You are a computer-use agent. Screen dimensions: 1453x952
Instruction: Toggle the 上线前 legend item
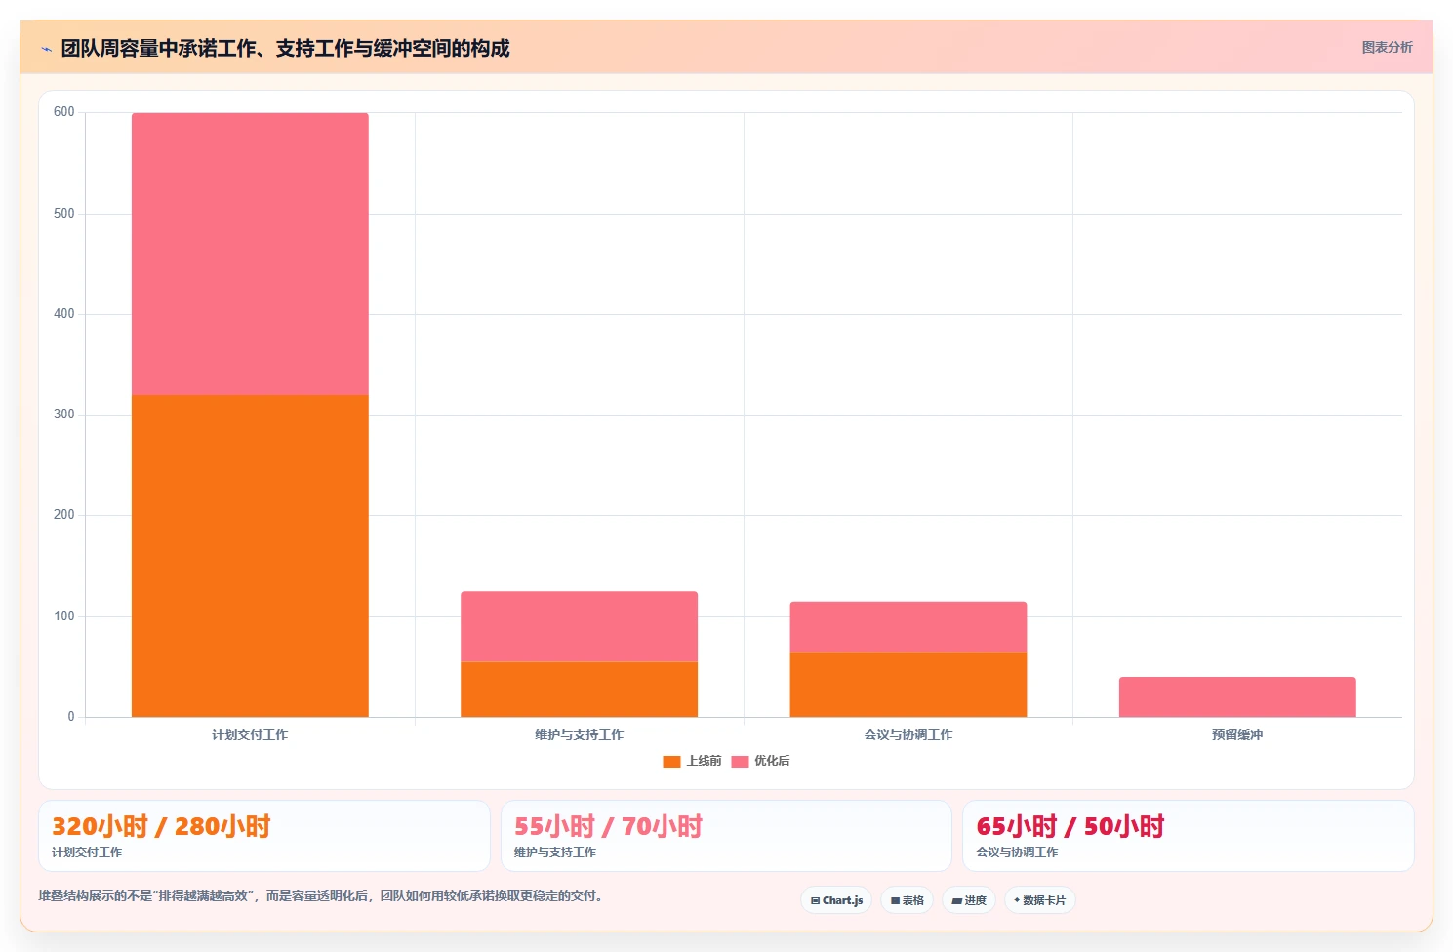point(692,761)
